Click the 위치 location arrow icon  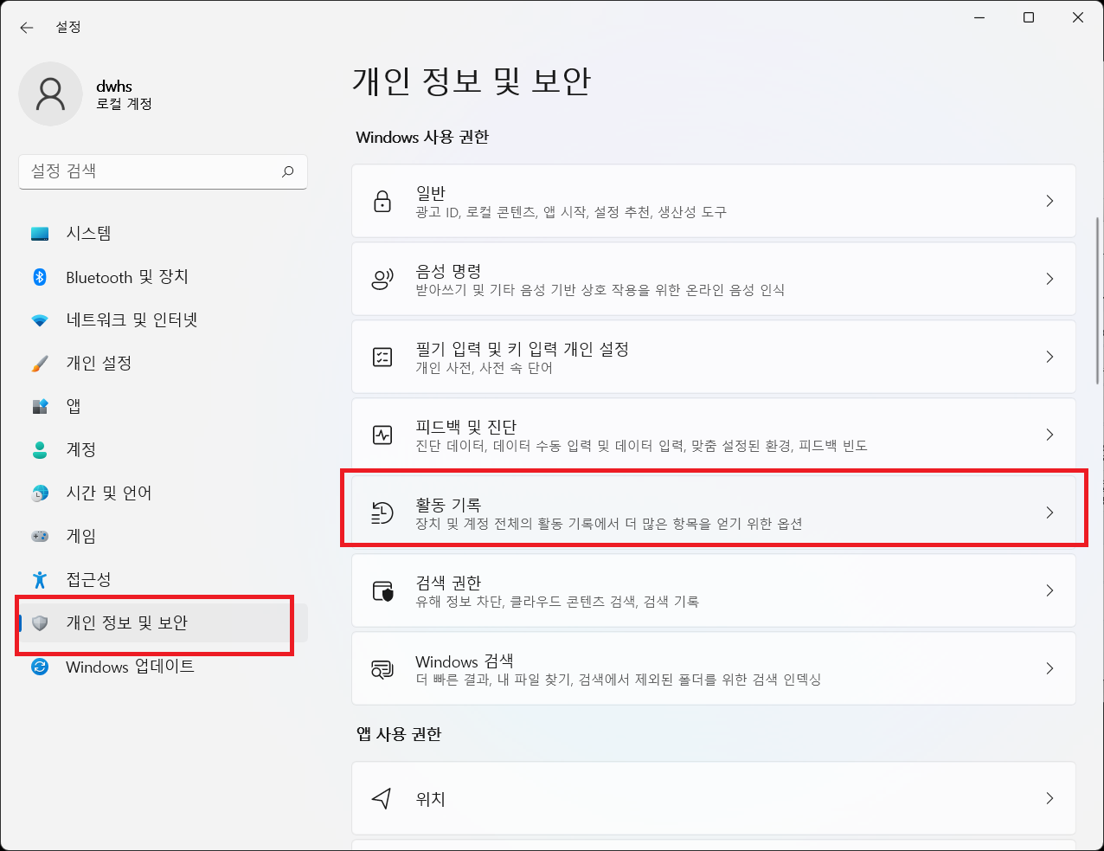point(382,798)
